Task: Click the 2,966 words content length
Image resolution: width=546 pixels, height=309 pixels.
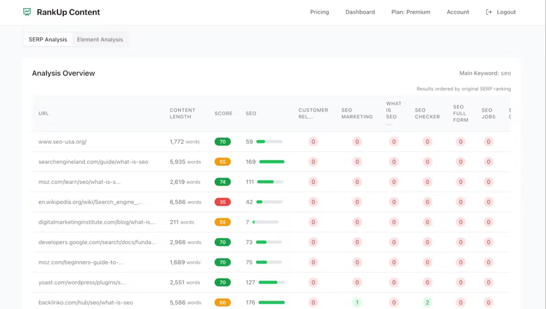Action: tap(186, 242)
